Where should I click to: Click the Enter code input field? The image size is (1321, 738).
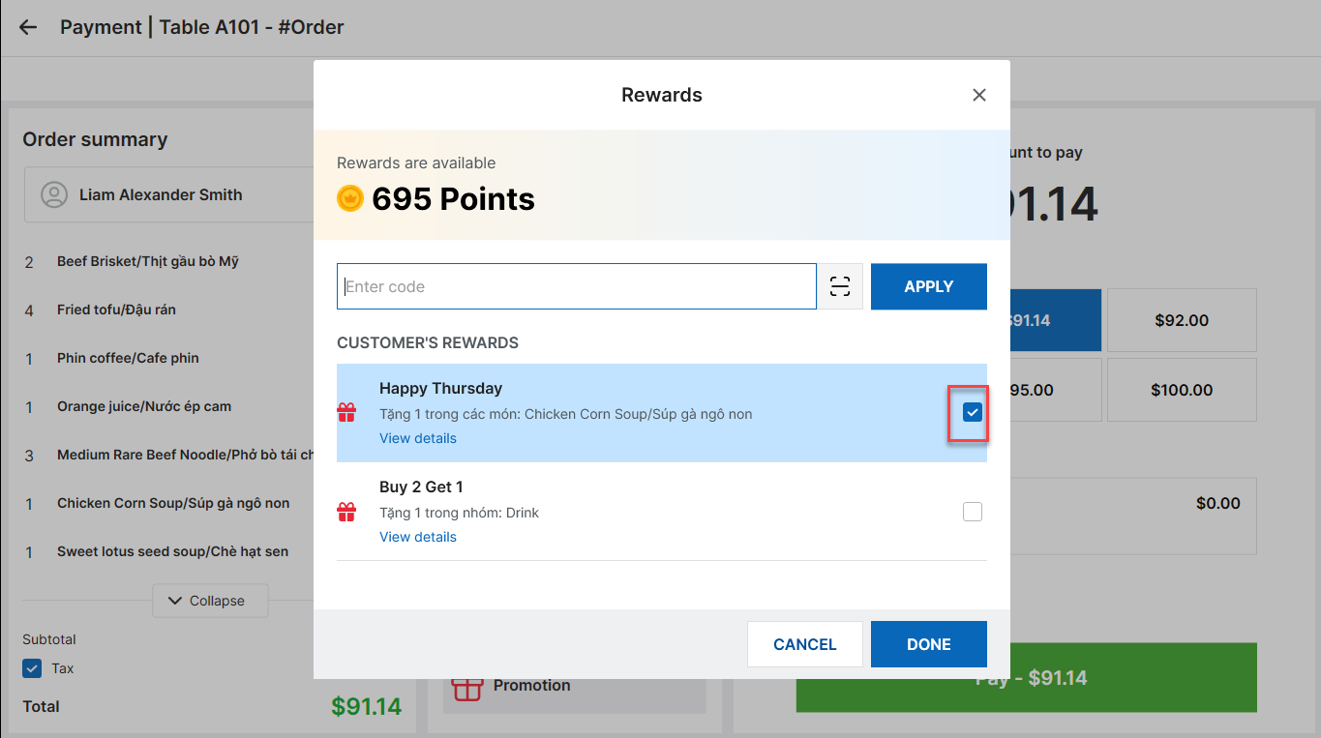click(x=577, y=286)
